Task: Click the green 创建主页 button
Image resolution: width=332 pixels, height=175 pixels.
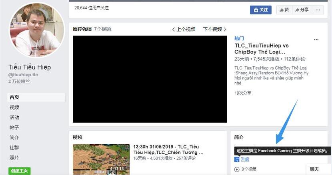Action: [x=19, y=171]
